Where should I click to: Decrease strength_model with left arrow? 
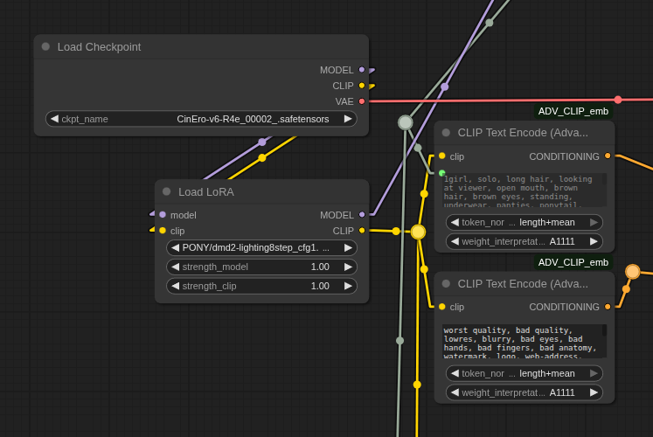pyautogui.click(x=175, y=267)
